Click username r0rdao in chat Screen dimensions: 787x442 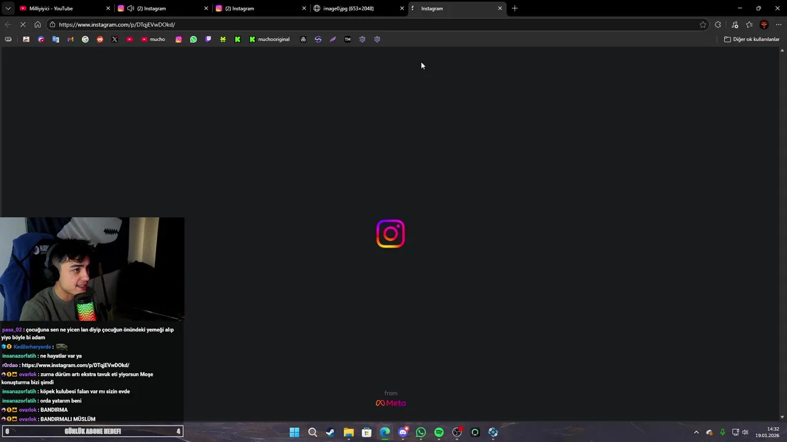coord(10,365)
